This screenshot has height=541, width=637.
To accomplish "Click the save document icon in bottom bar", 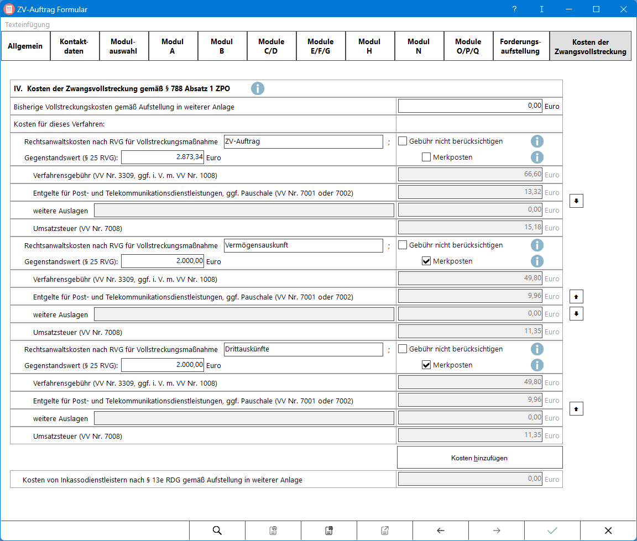I will click(328, 531).
